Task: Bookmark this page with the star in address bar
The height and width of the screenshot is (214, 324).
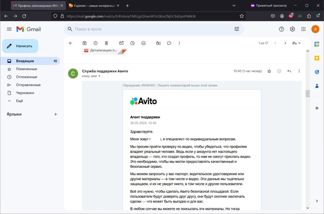Action: [x=242, y=16]
